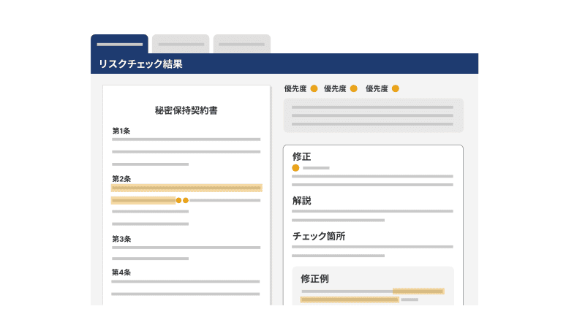This screenshot has width=566, height=336.
Task: Click the right orange marker in 第2条
Action: [186, 200]
